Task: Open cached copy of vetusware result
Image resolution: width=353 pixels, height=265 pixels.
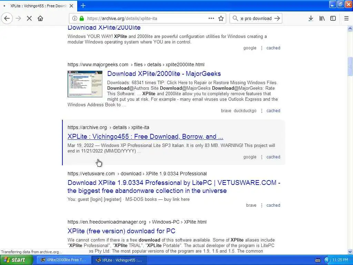Action: [x=273, y=205]
